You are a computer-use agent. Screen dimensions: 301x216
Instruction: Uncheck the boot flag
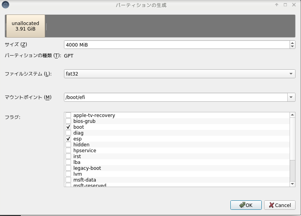click(x=68, y=127)
